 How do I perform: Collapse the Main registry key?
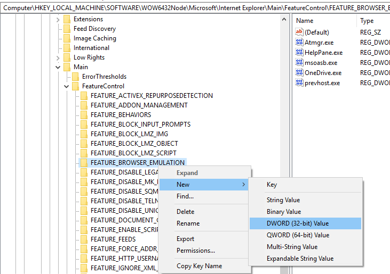(x=58, y=67)
